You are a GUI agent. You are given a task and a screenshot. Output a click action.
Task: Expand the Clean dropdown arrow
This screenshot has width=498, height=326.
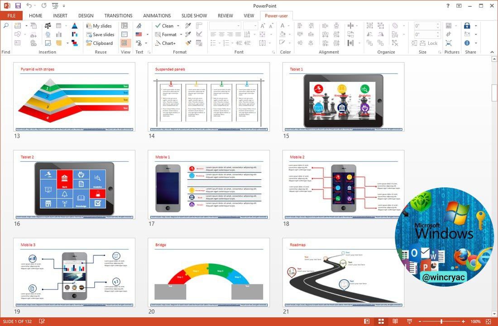[x=178, y=26]
